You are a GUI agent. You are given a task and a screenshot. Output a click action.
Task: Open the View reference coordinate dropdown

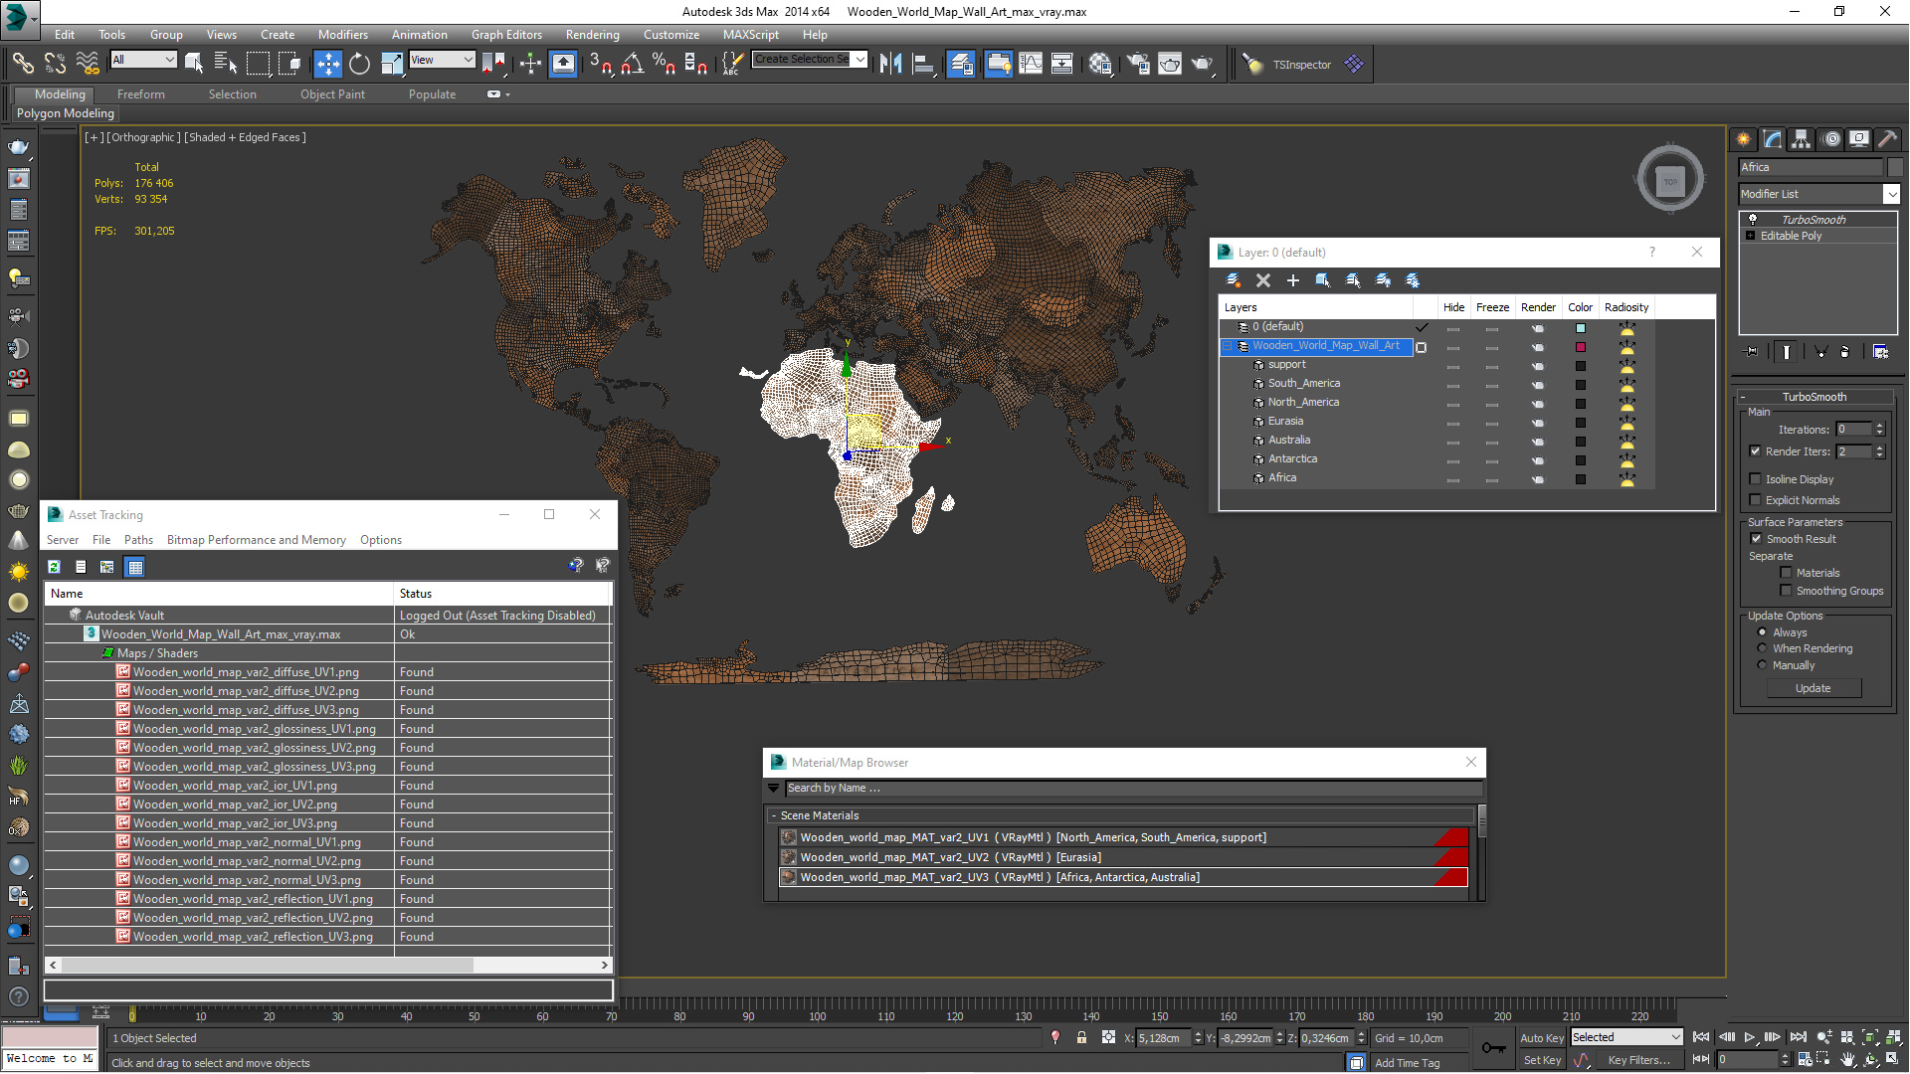[442, 60]
